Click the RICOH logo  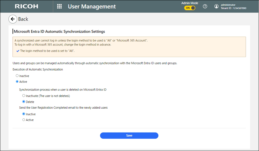coord(26,6)
